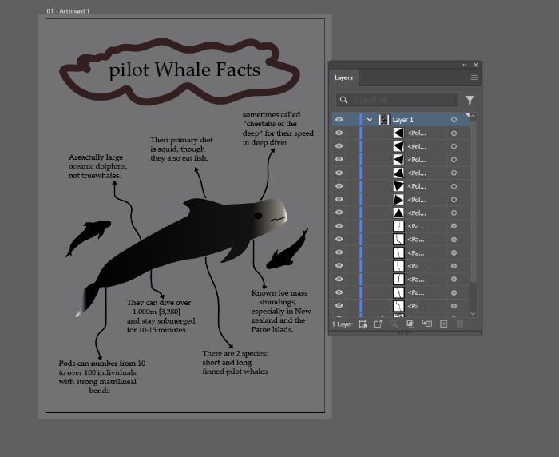Select the "Pods can number from 10" text block
Screen dimensions: 559x457
click(x=102, y=377)
